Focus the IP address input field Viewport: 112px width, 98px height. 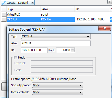tap(34, 50)
